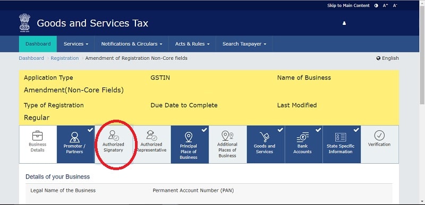This screenshot has width=425, height=205.
Task: Go to the Verification tab
Action: [380, 144]
